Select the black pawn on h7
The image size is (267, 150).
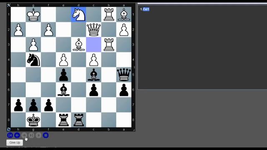tap(18, 105)
